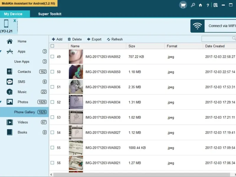Screen dimensions: 236x177
Task: Click the search magnifier icon
Action: [x=234, y=39]
